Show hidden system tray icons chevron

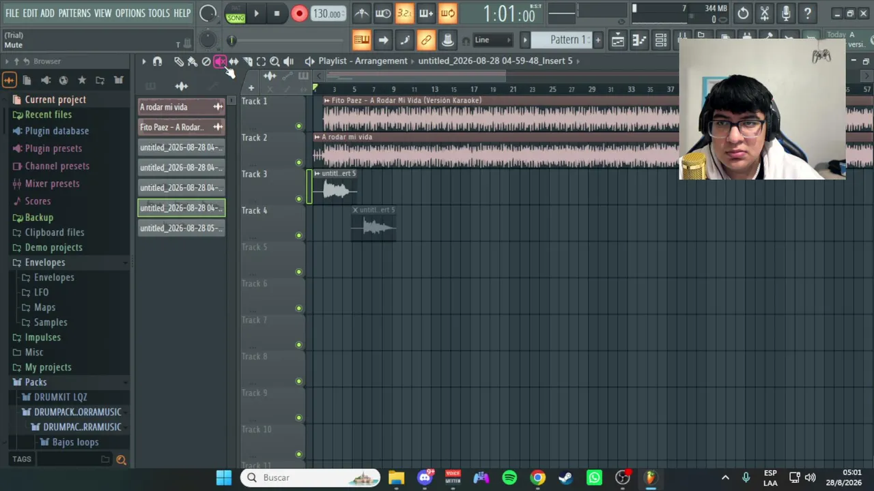point(725,477)
